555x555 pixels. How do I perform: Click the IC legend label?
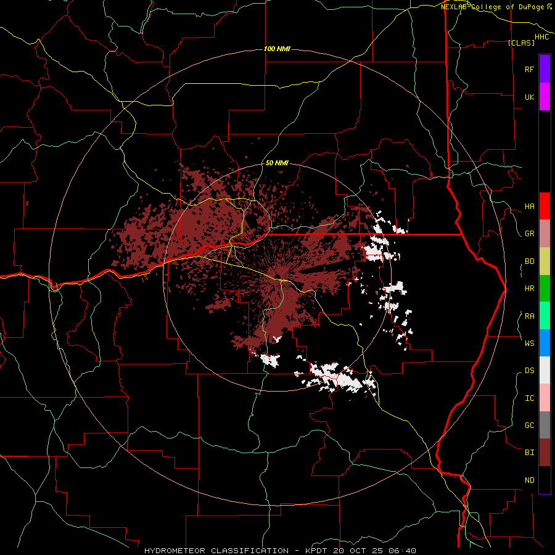click(529, 398)
